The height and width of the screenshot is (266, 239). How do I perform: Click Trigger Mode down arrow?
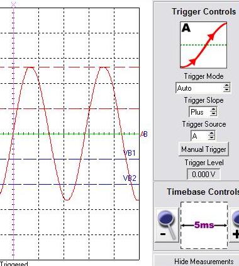pyautogui.click(x=226, y=90)
